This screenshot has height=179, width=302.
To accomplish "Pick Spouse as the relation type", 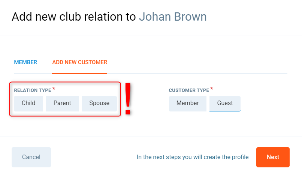I will (x=99, y=103).
